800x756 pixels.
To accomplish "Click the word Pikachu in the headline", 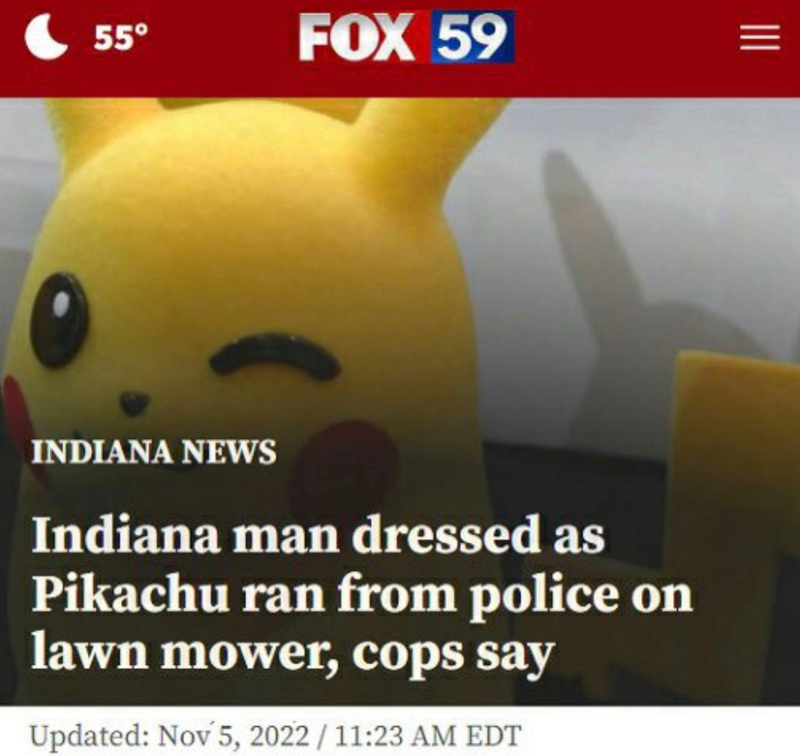I will [x=130, y=593].
